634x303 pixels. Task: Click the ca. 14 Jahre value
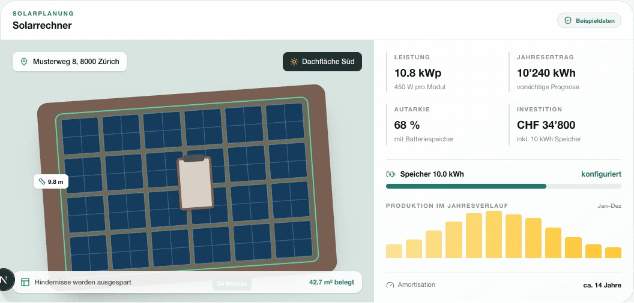tap(602, 285)
